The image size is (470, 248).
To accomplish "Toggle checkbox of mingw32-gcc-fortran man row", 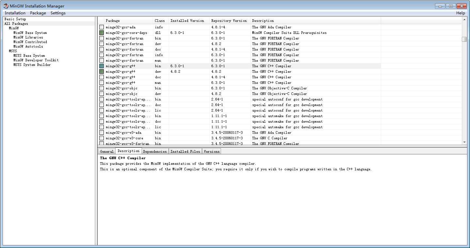I will click(102, 60).
